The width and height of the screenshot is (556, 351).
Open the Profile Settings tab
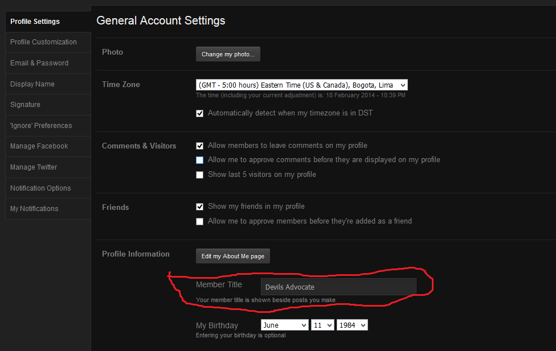coord(35,22)
